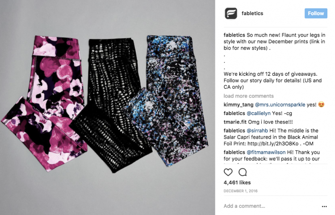Open the three-dot more options menu

pyautogui.click(x=324, y=206)
